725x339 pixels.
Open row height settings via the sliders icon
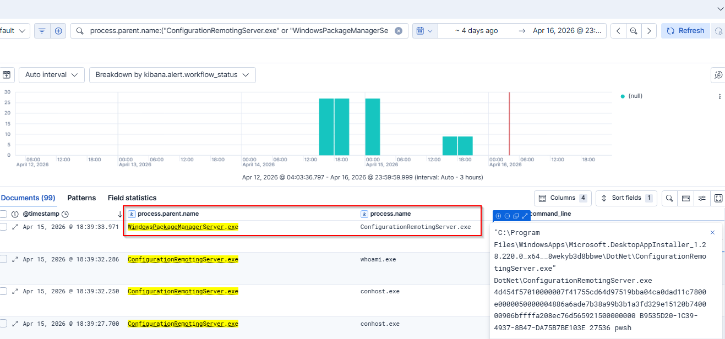pos(702,198)
